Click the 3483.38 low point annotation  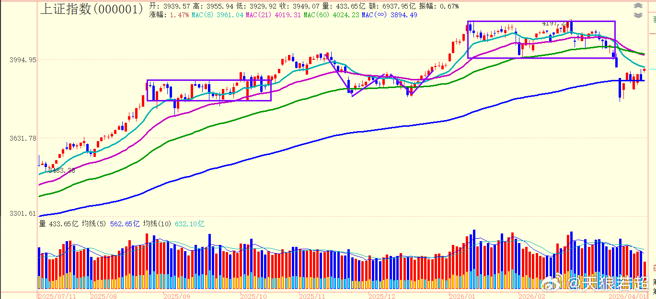tap(61, 170)
